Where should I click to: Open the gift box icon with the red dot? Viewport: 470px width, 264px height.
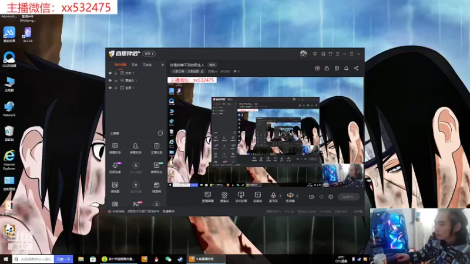[x=317, y=68]
